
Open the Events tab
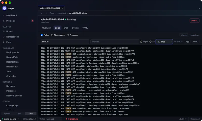click(x=75, y=28)
